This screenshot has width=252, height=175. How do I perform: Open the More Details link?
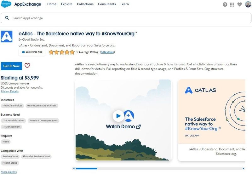point(9,172)
